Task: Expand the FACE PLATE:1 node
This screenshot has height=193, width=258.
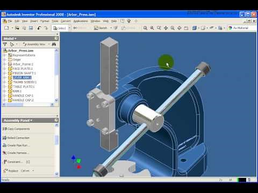Action: click(5, 69)
